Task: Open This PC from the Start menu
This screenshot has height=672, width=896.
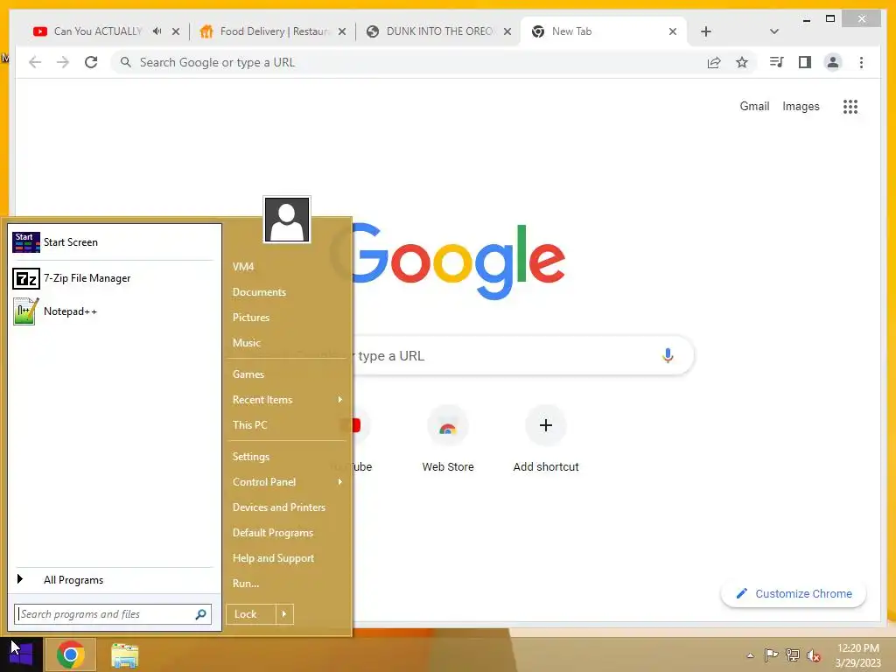Action: tap(249, 425)
